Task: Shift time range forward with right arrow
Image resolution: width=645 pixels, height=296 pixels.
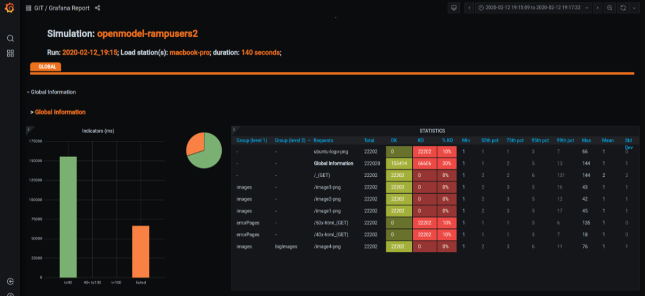Action: [x=597, y=8]
